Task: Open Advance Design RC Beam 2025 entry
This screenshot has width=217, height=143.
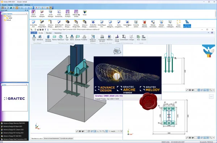Action: tap(12, 126)
